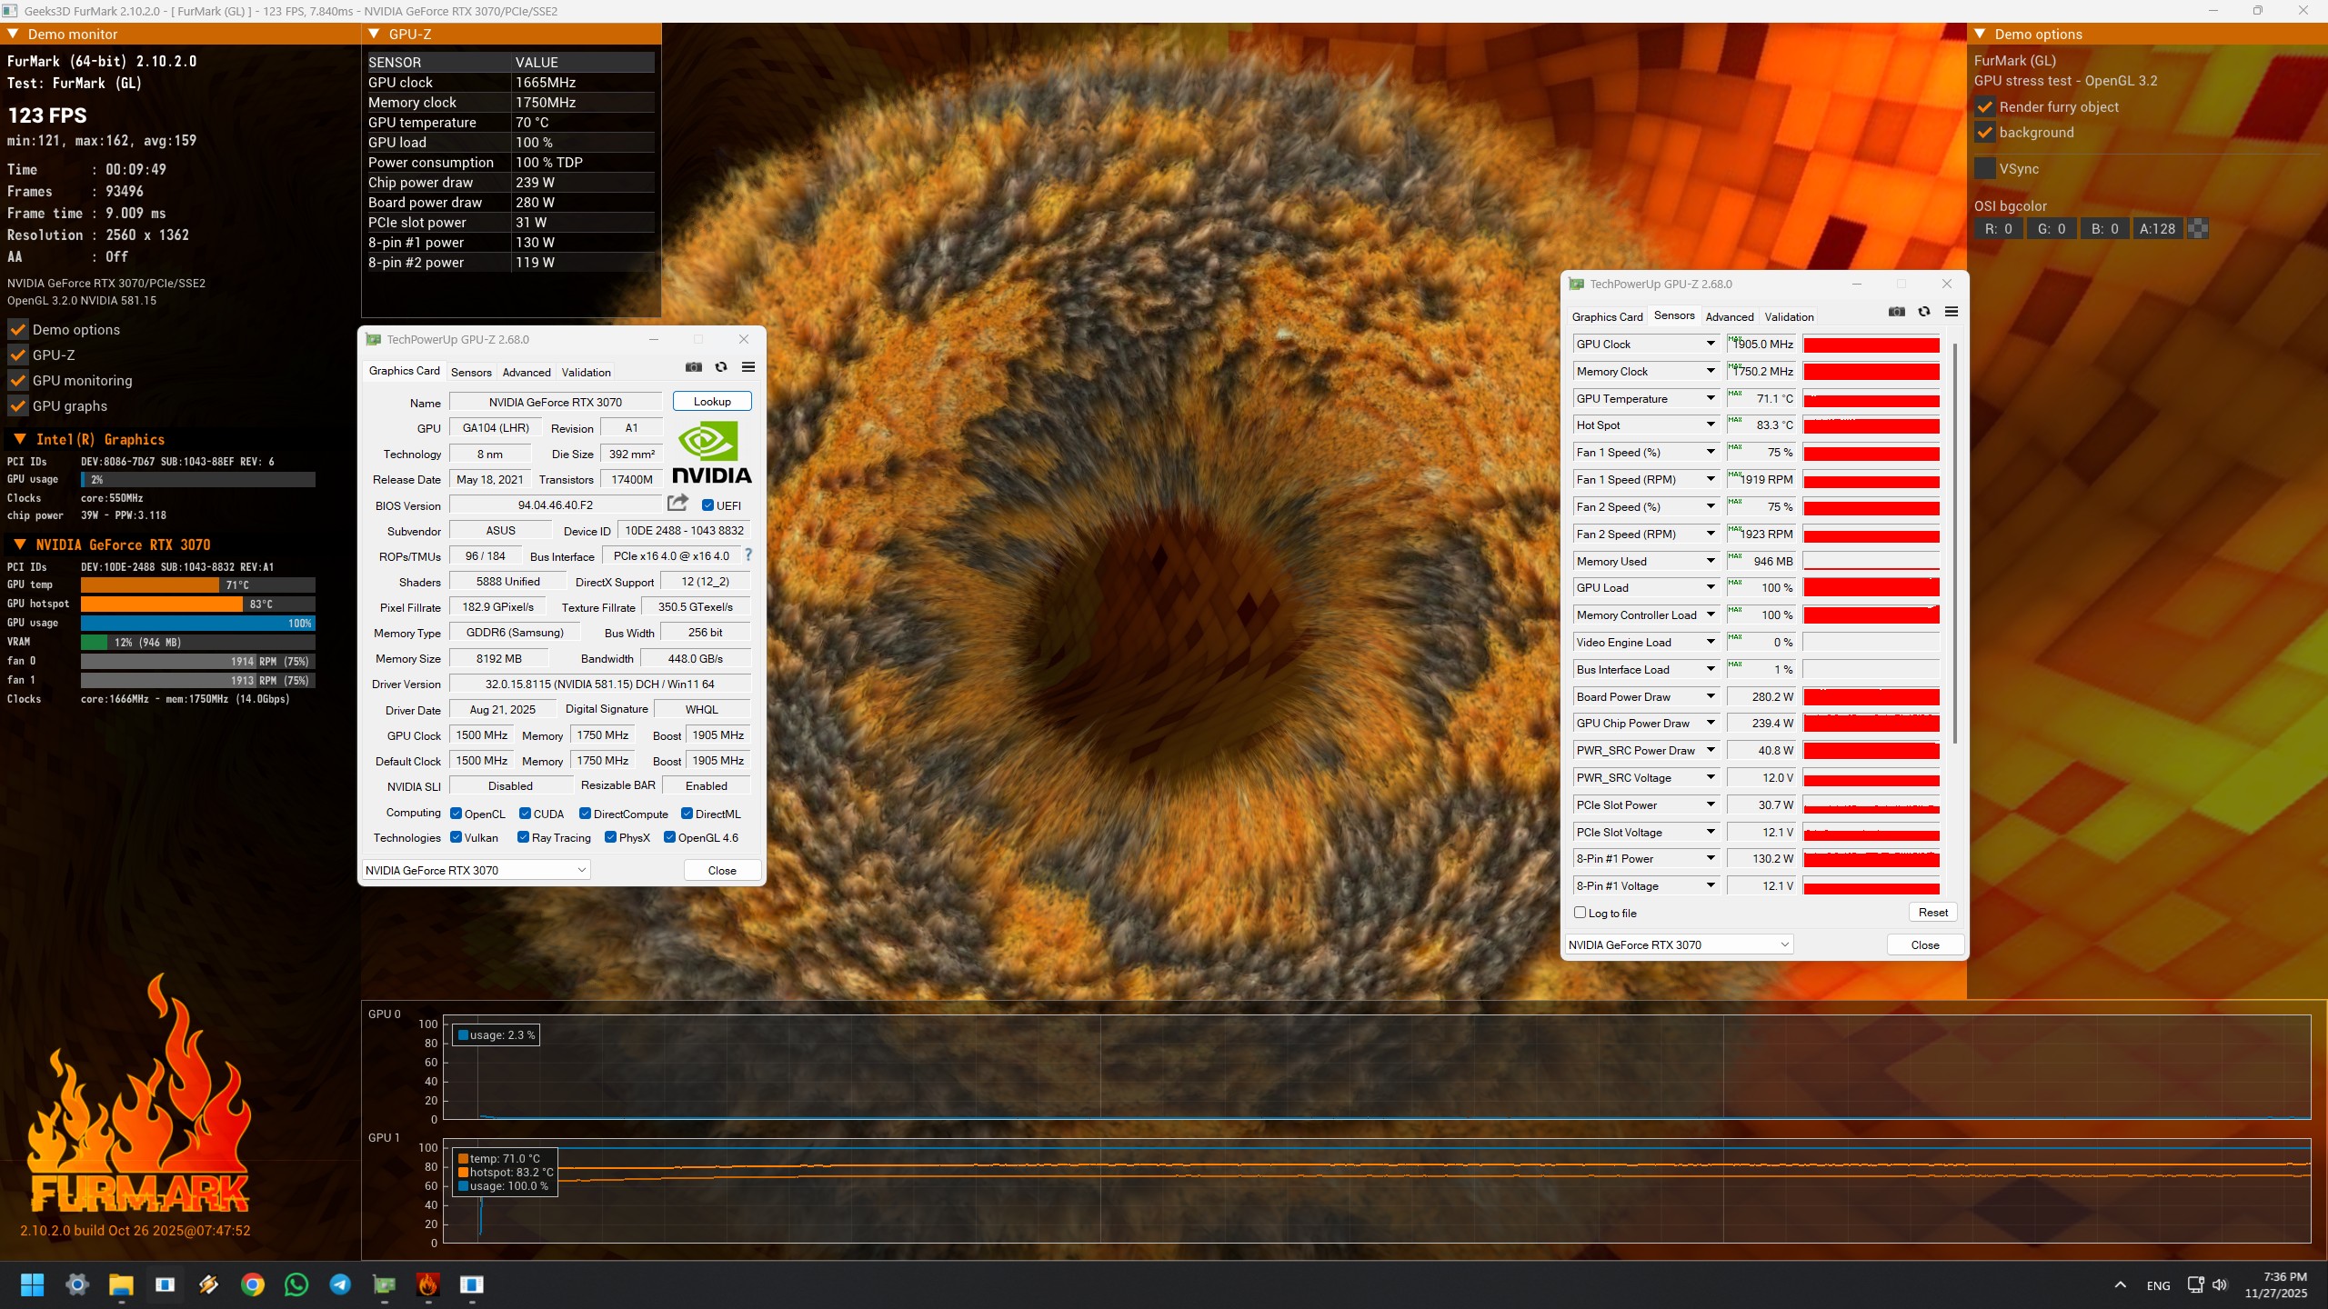
Task: Click the BIOS export share icon
Action: click(677, 503)
